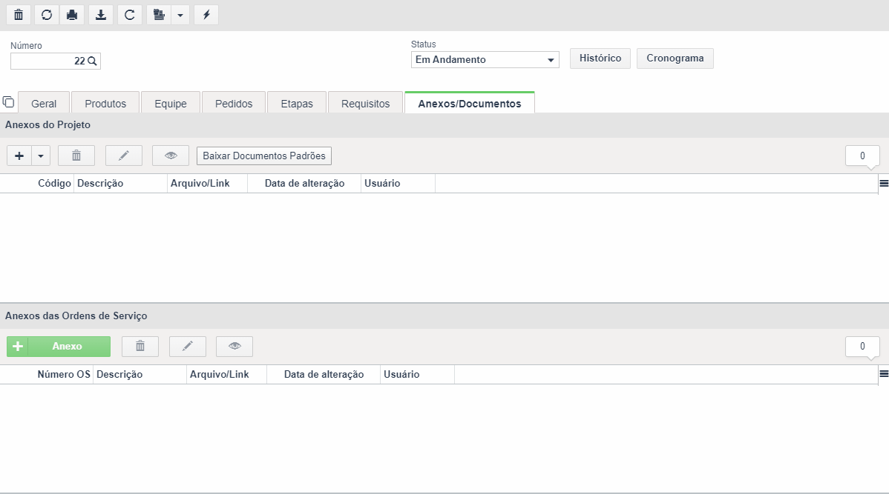The height and width of the screenshot is (494, 889).
Task: Open the Status dropdown showing Em Andamento
Action: [x=485, y=59]
